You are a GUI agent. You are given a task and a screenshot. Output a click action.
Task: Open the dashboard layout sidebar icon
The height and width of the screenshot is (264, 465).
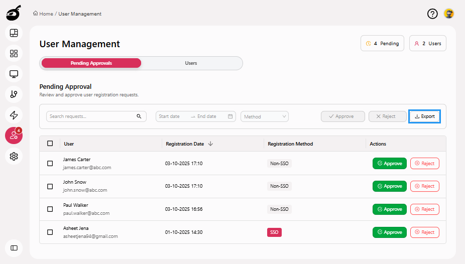[14, 33]
